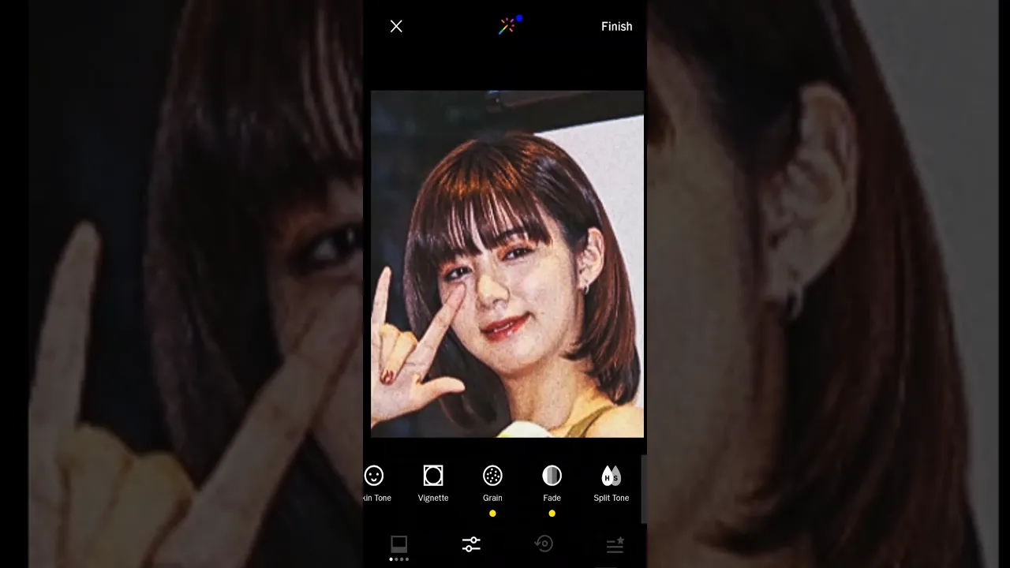This screenshot has width=1010, height=568.
Task: Tap Finish to save the edits
Action: (616, 26)
